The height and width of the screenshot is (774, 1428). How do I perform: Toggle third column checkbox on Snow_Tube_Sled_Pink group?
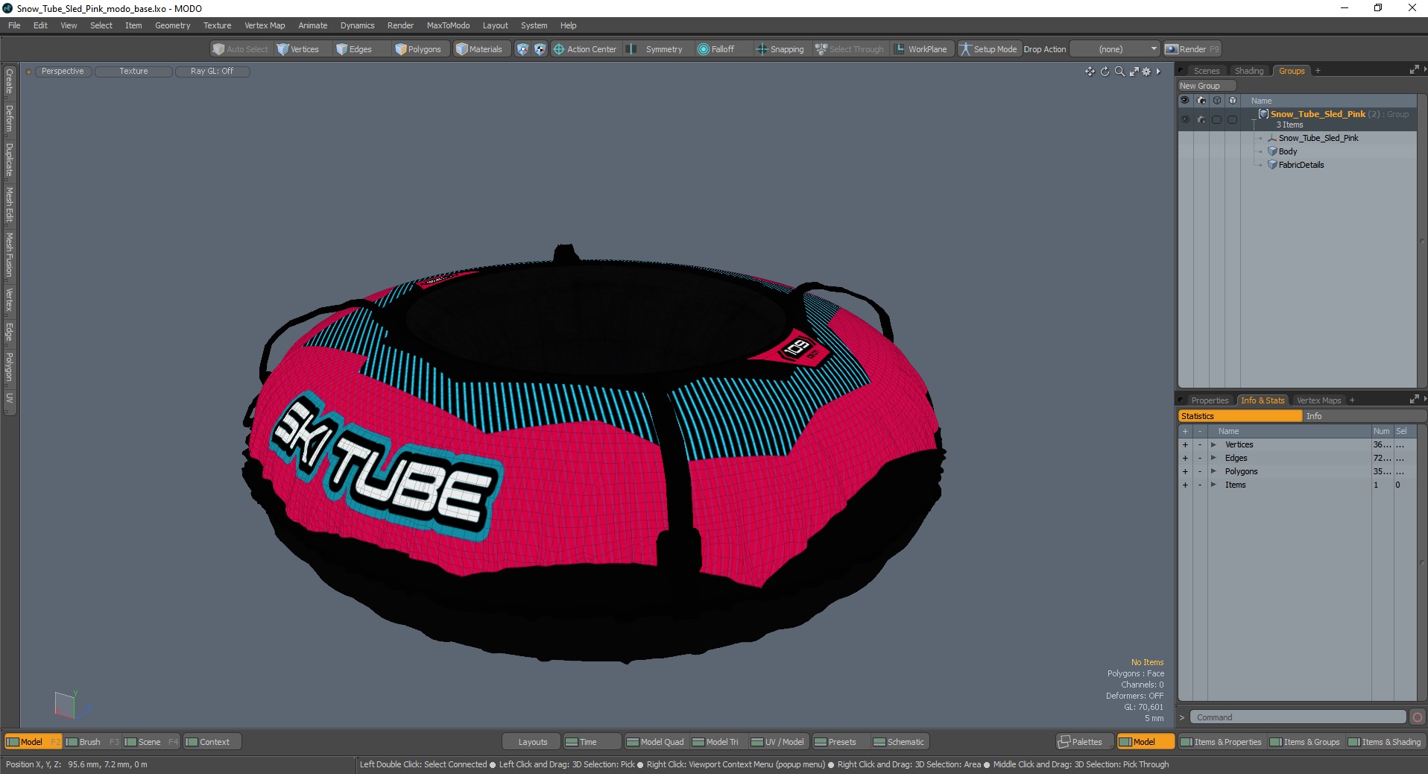[x=1216, y=119]
